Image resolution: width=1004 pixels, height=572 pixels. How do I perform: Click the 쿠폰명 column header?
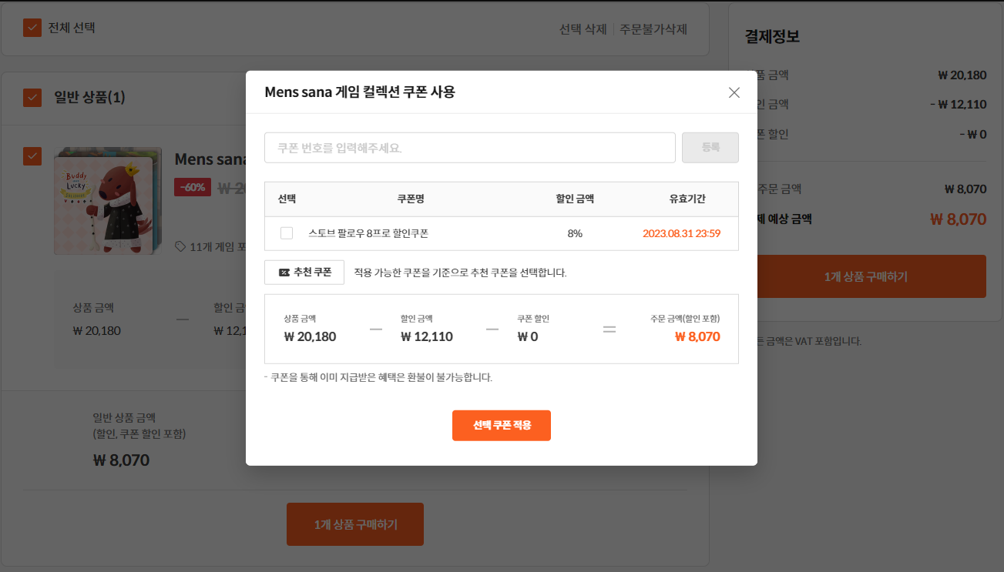coord(411,199)
